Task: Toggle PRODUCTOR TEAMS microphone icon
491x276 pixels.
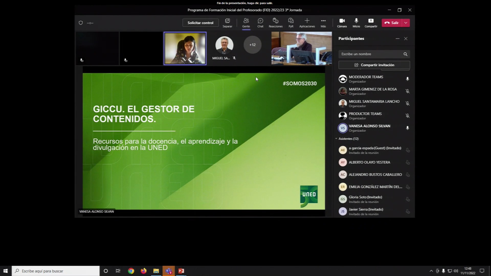Action: [407, 116]
